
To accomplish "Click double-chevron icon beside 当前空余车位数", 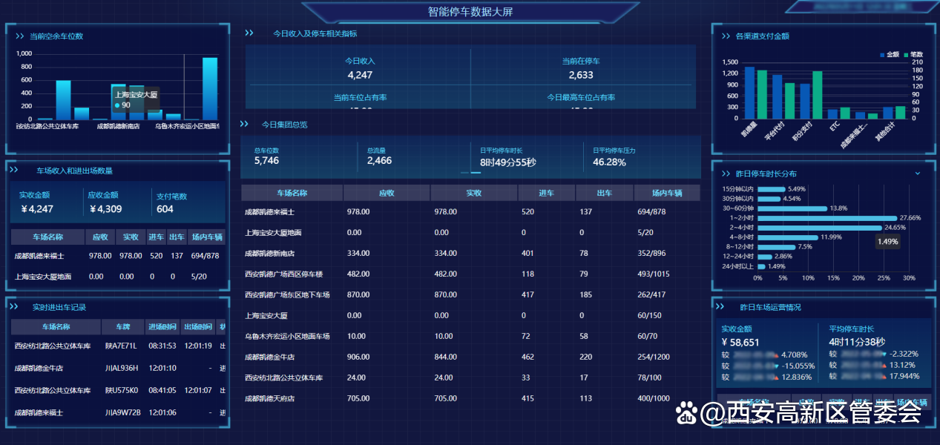I will [20, 36].
